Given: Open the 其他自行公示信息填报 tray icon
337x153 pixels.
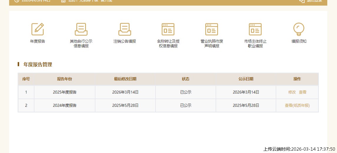Looking at the screenshot, I should [x=81, y=29].
